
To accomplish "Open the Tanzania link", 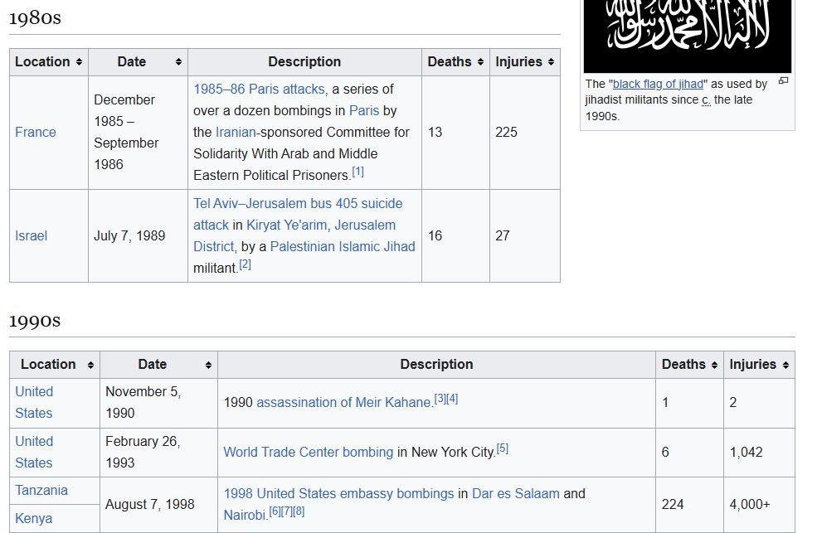I will [x=41, y=491].
